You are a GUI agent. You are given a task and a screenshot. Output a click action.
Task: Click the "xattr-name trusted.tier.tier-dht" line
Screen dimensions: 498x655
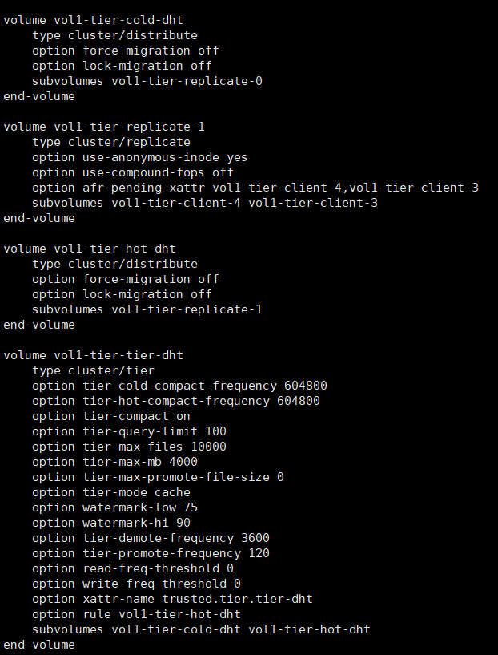172,599
